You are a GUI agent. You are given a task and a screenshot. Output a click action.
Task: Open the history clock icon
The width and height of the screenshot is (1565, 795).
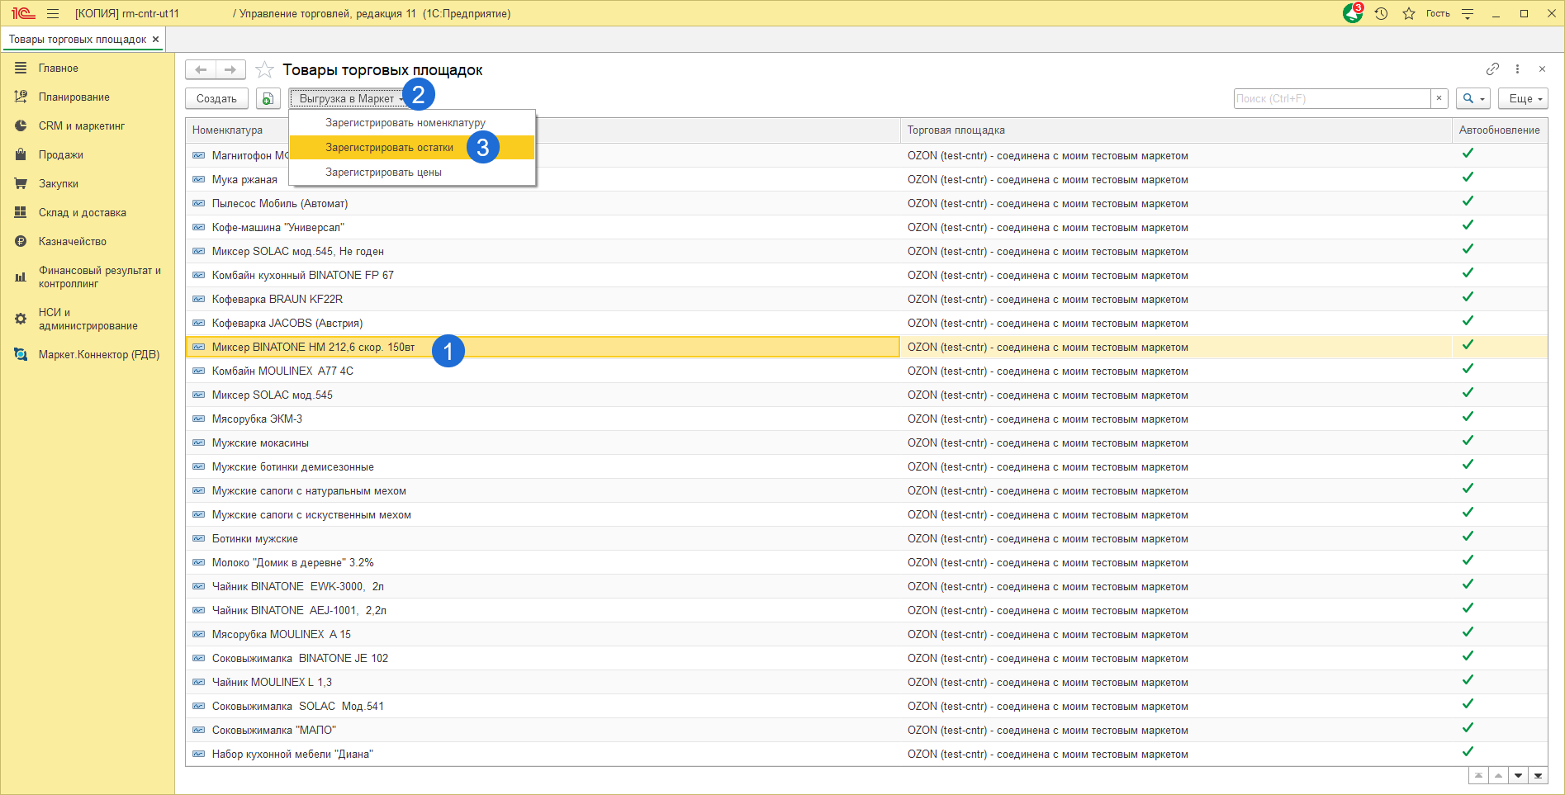1381,13
